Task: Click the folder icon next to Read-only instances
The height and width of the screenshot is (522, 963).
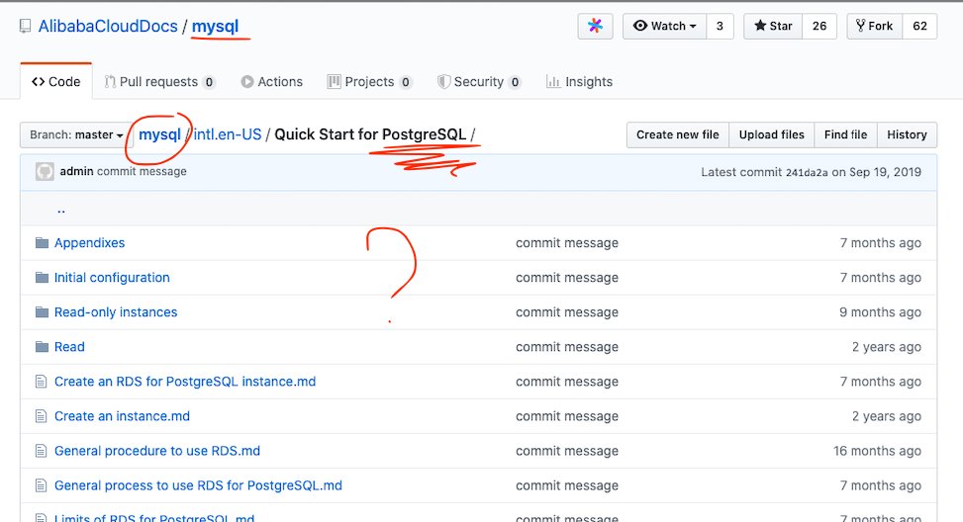Action: 42,312
